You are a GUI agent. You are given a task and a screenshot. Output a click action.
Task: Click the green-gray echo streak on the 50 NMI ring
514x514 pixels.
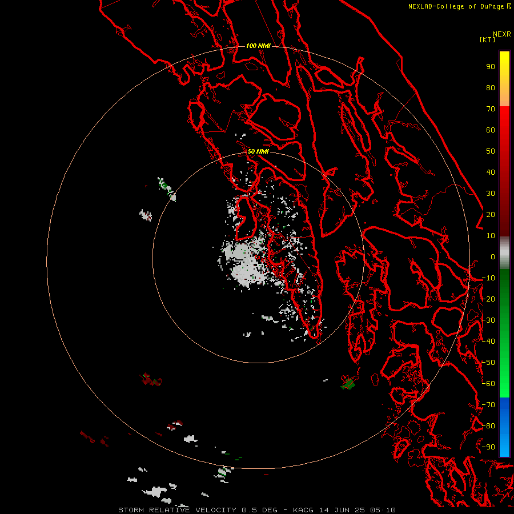click(167, 189)
